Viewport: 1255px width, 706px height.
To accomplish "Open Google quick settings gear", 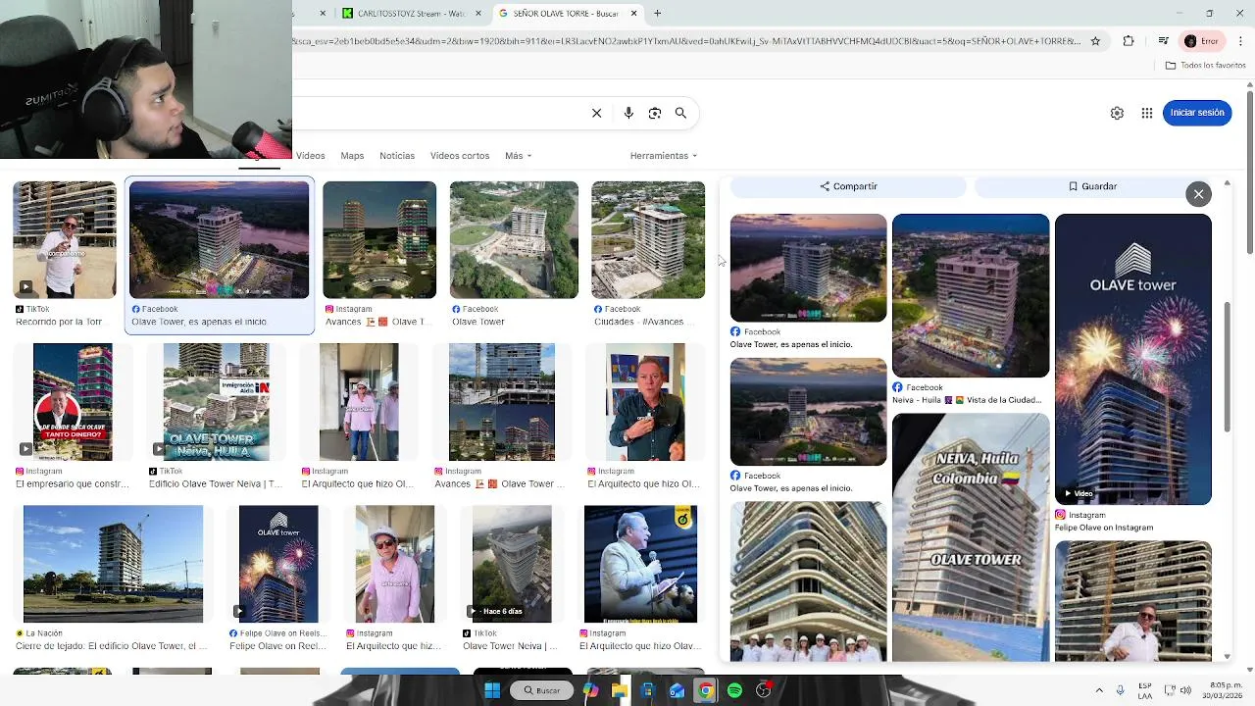I will coord(1117,113).
